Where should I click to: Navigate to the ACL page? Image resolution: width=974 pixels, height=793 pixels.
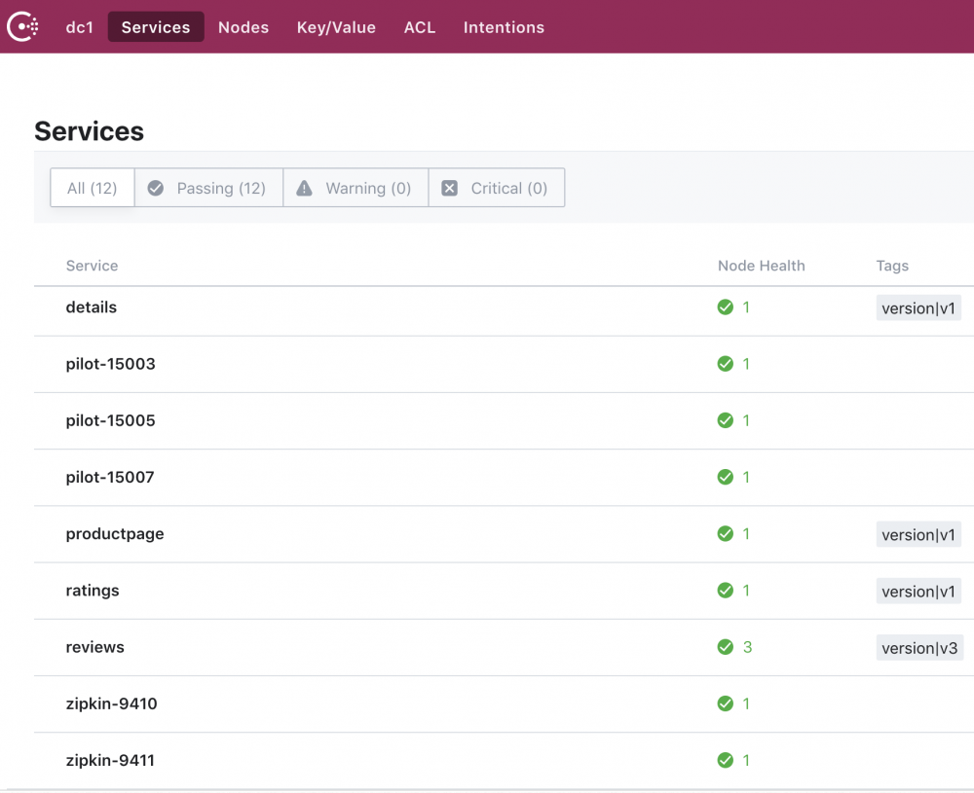(x=420, y=27)
